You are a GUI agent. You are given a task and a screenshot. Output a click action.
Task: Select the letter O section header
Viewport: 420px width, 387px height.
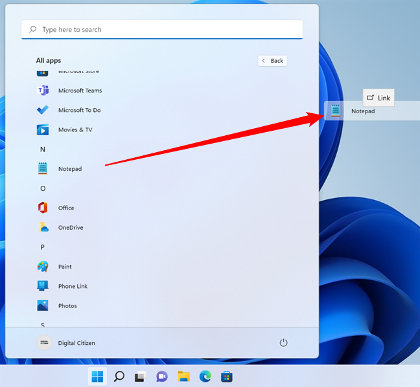(x=43, y=188)
